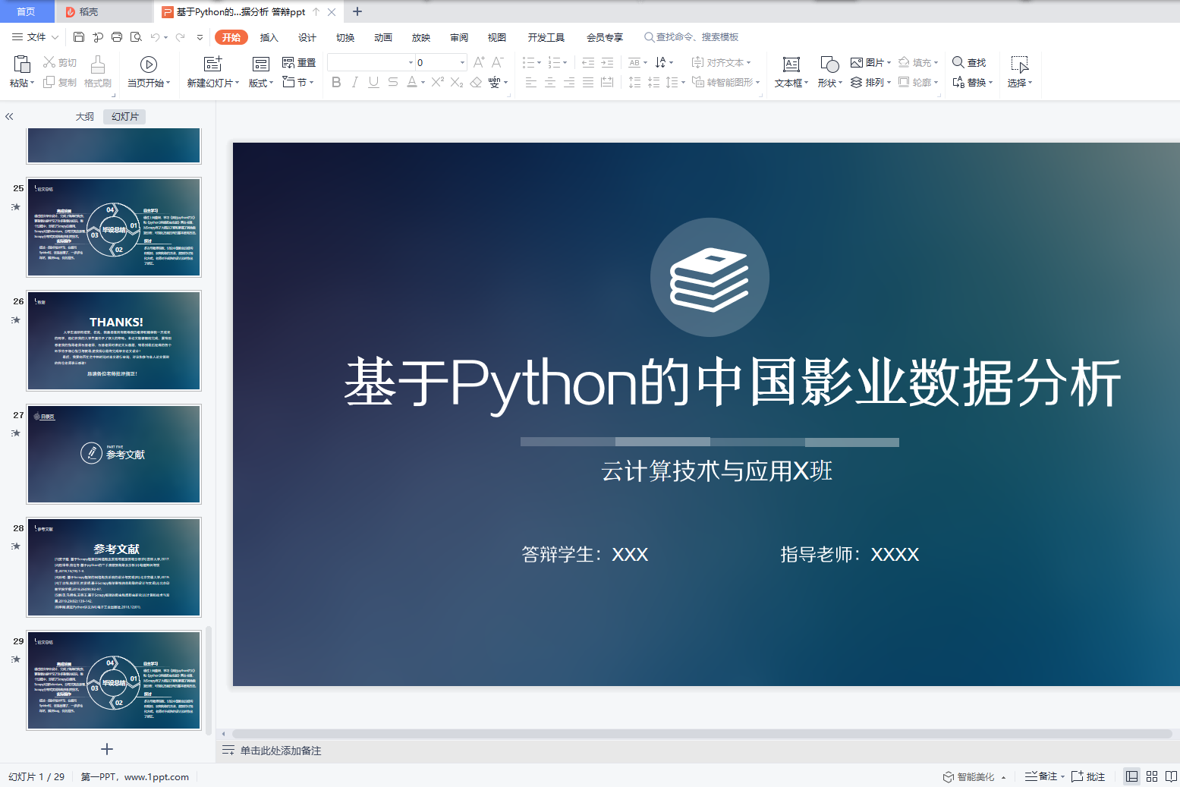The image size is (1180, 787).
Task: Open Print Preview from quick access toolbar
Action: (136, 37)
